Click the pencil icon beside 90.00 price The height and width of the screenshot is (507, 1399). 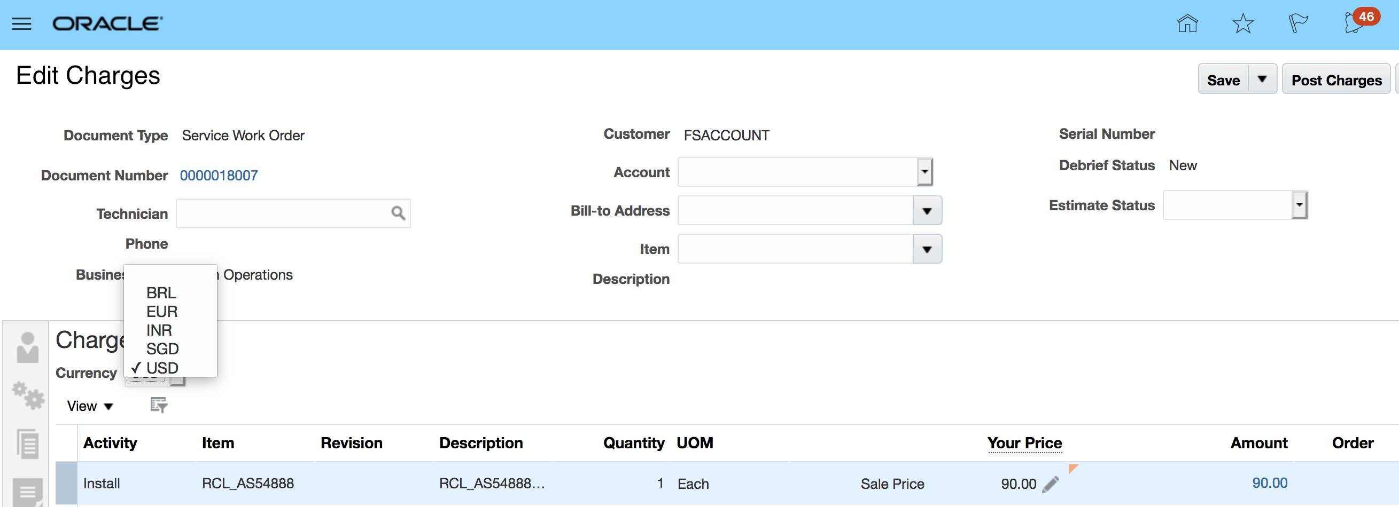(x=1051, y=484)
